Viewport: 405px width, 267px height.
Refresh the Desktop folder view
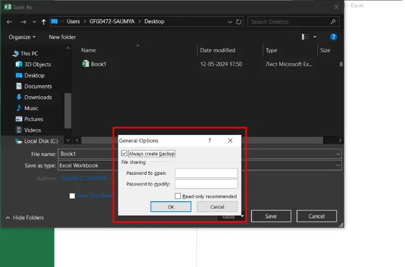click(x=238, y=22)
